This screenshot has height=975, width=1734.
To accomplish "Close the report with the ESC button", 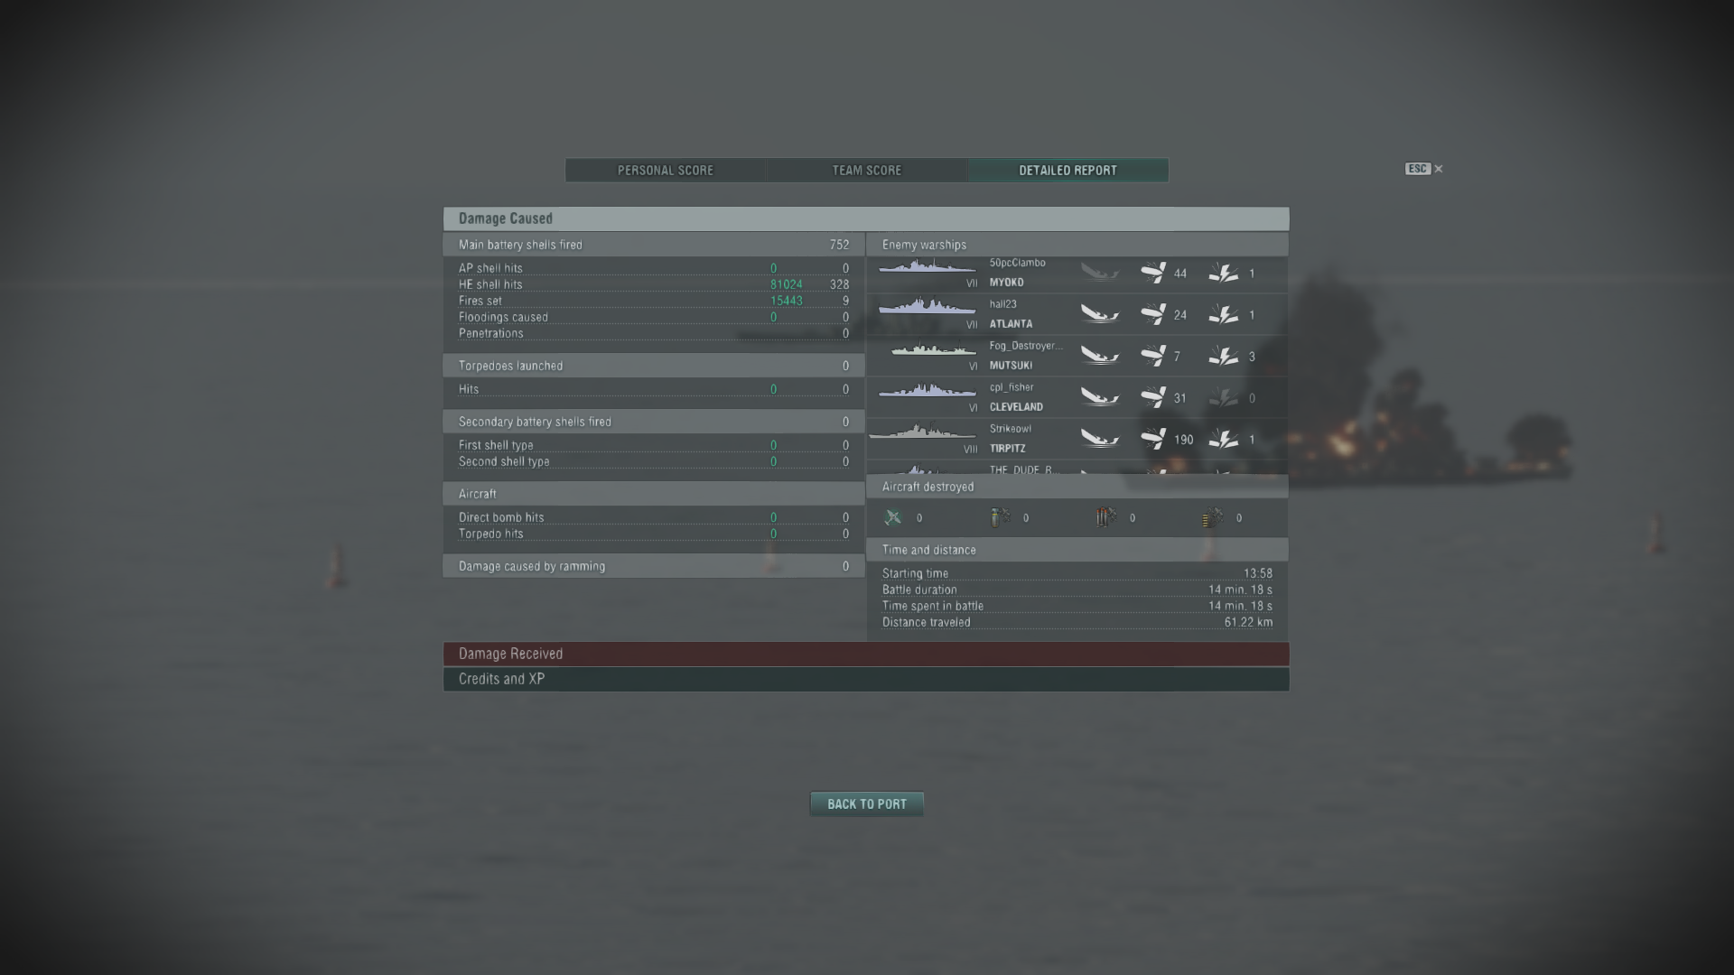I will [x=1424, y=169].
